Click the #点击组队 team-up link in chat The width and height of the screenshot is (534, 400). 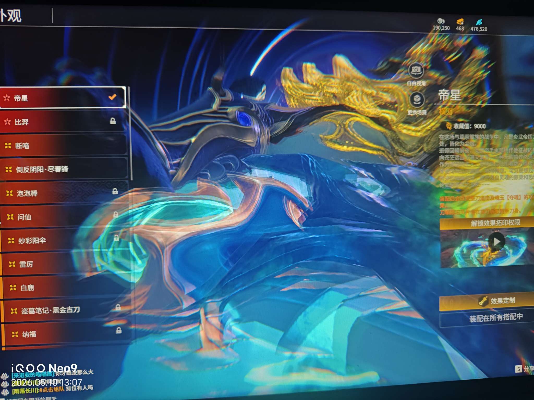[52, 389]
